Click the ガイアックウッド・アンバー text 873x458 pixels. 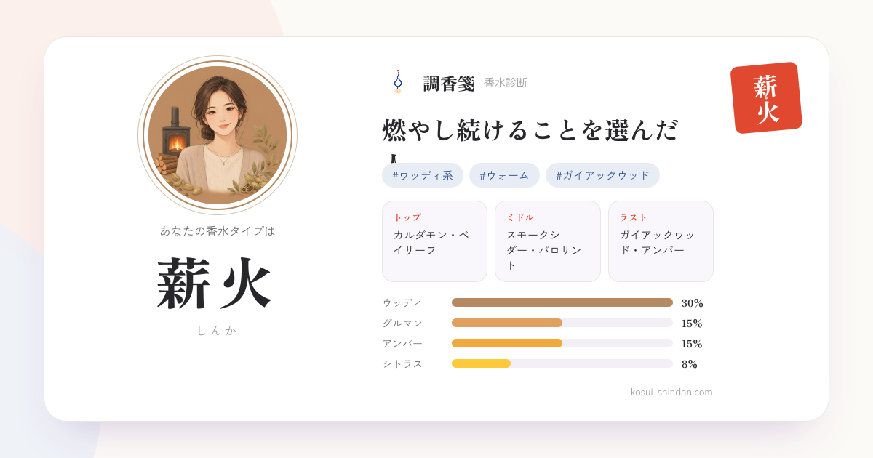click(x=658, y=242)
